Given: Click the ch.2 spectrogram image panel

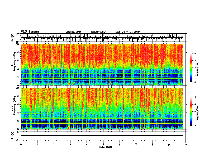Looking at the screenshot, I should [102, 109].
